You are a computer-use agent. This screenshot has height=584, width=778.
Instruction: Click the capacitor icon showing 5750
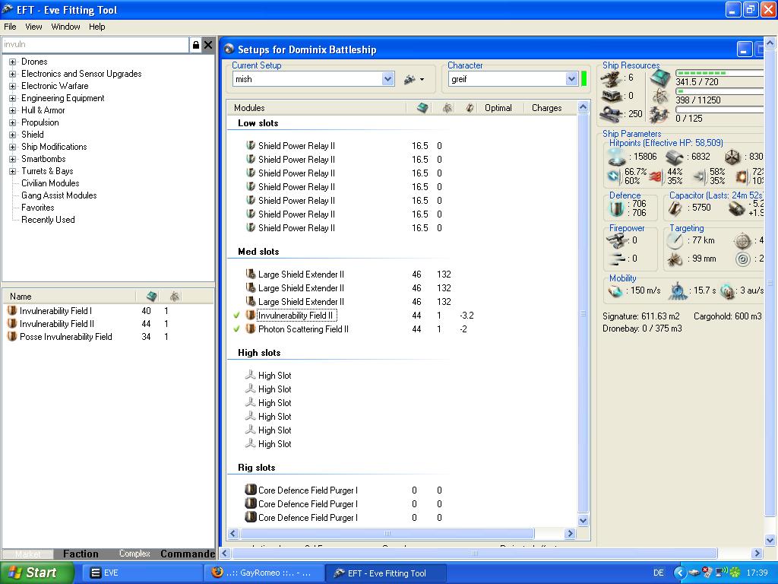click(x=675, y=208)
